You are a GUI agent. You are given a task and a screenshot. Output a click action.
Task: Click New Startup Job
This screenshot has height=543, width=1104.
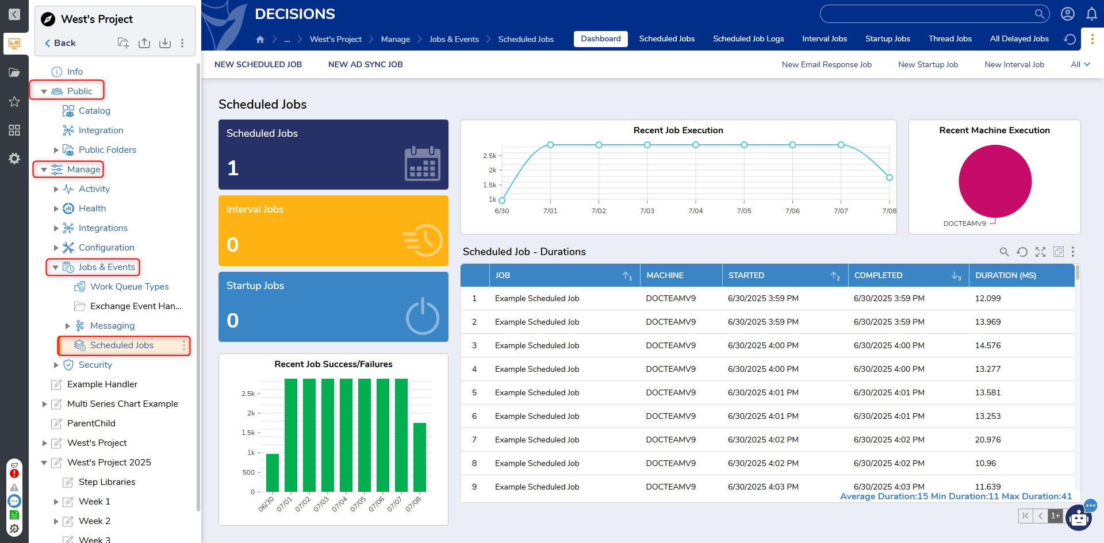(928, 64)
